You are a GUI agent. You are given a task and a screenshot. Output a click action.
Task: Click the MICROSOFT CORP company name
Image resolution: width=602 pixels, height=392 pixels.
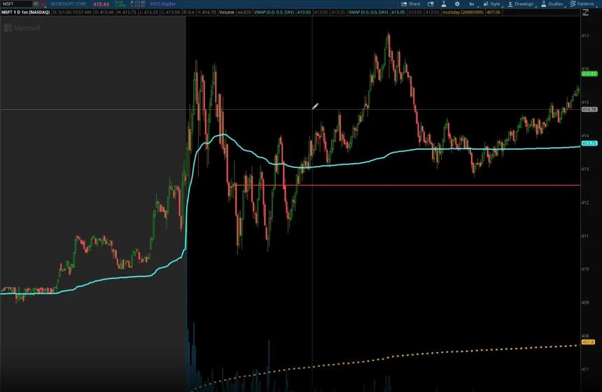(69, 3)
